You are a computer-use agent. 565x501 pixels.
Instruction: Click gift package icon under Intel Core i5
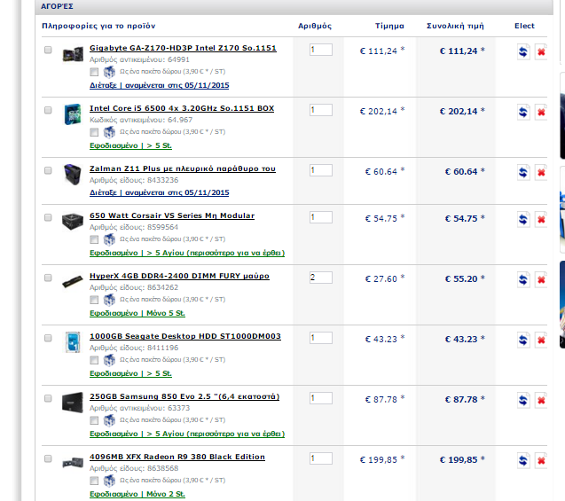pyautogui.click(x=109, y=132)
